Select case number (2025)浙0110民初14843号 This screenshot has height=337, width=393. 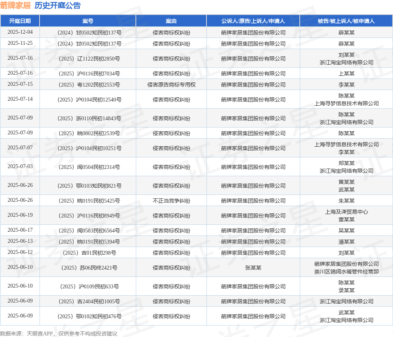tap(89, 118)
